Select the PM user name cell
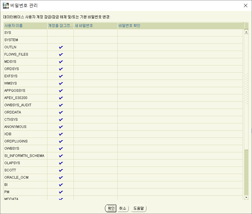Viewport: 252px width, 214px height. pyautogui.click(x=25, y=192)
